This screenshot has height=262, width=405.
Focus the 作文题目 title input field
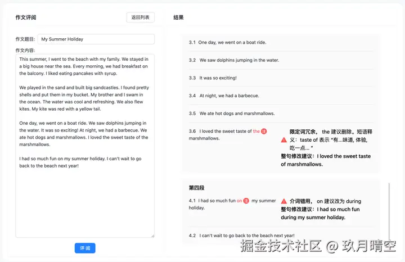pyautogui.click(x=96, y=39)
